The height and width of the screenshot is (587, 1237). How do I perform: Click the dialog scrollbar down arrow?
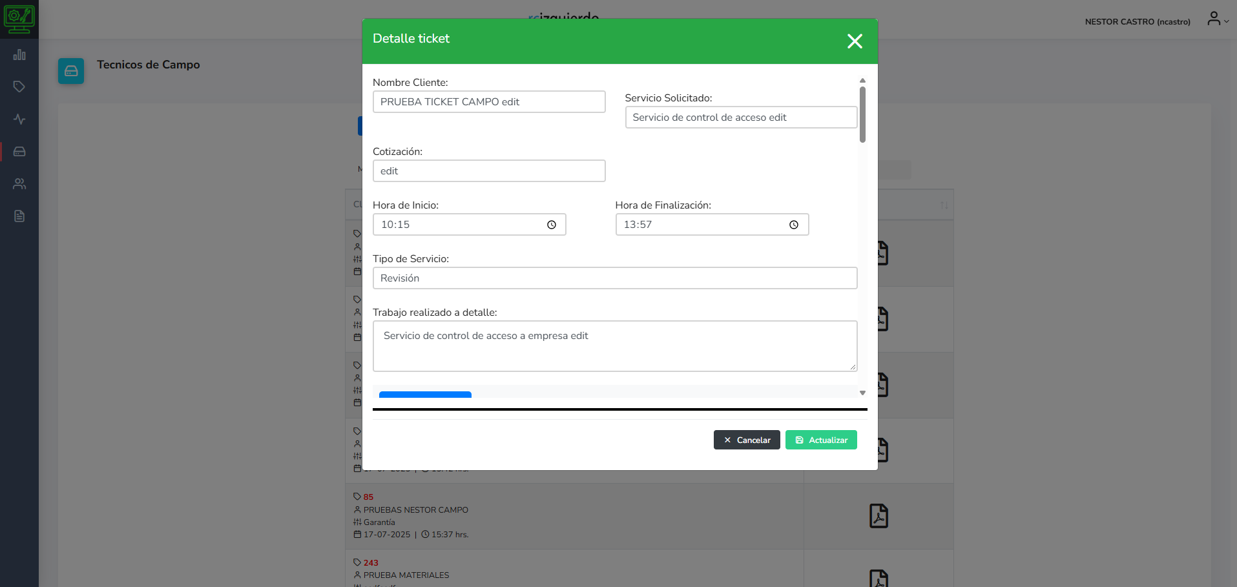(862, 393)
